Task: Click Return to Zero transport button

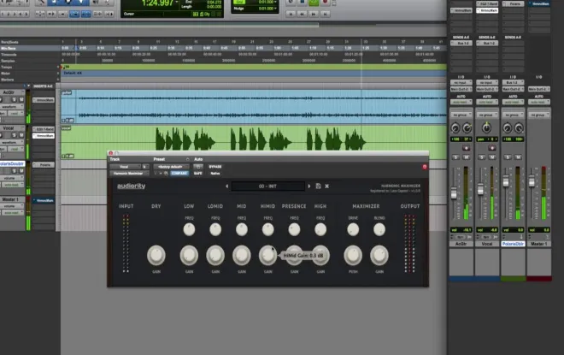Action: pos(291,14)
